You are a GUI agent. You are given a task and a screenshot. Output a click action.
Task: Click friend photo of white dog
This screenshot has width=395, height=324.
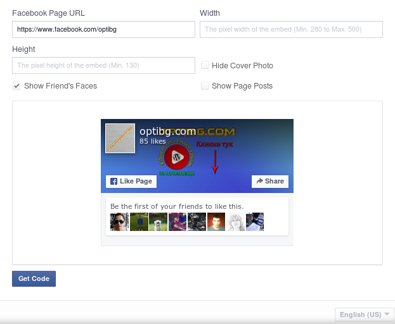pyautogui.click(x=159, y=221)
